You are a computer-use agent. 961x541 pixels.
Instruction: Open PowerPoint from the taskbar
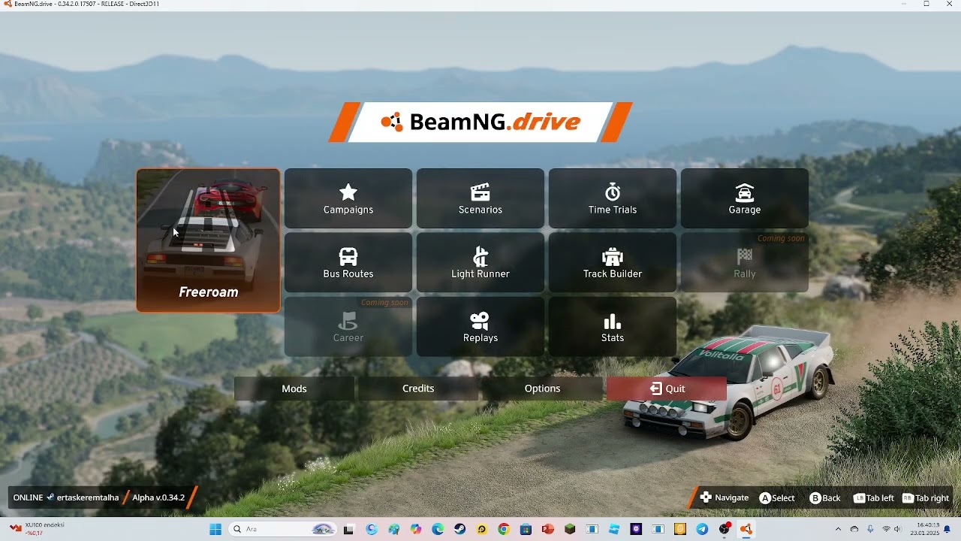547,529
